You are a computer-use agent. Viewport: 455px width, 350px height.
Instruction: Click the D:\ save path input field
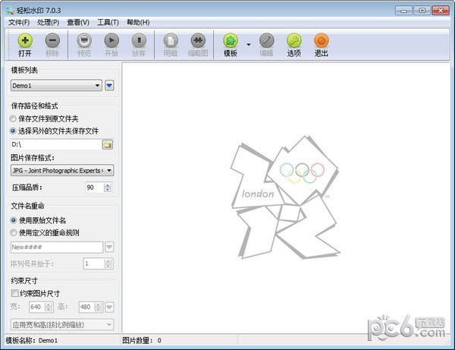[x=55, y=144]
